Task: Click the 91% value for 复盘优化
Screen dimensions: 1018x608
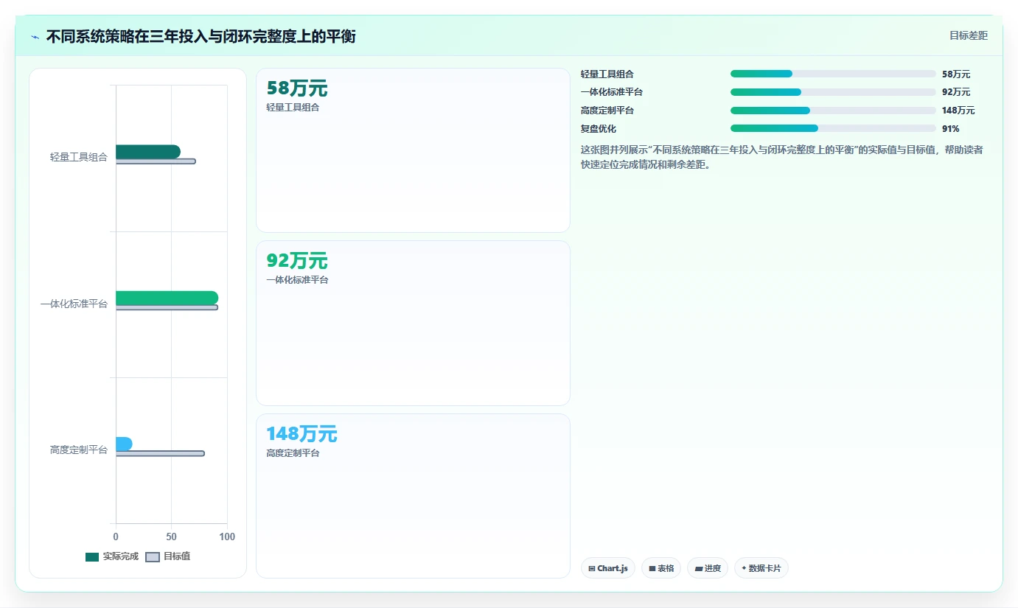Action: tap(950, 129)
